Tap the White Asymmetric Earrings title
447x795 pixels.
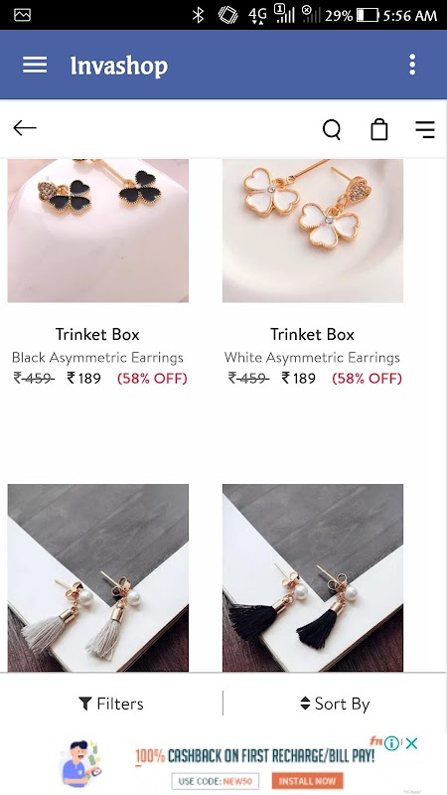[x=312, y=358]
